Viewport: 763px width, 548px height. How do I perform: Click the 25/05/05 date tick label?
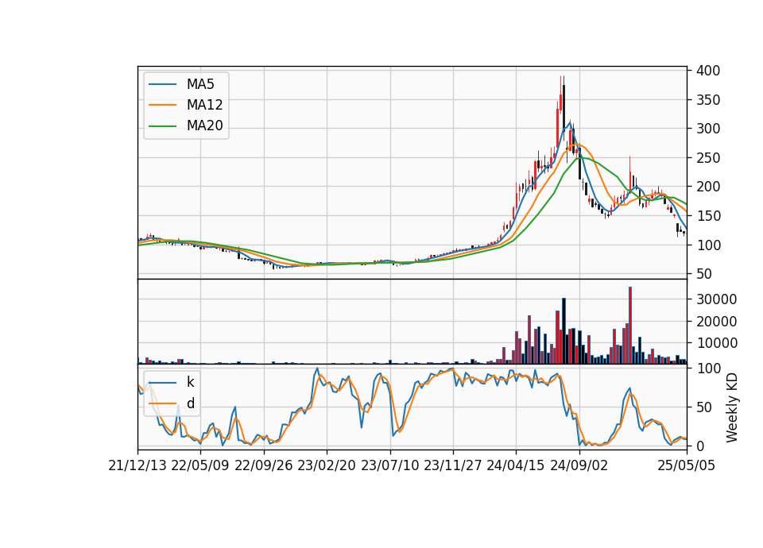[x=686, y=465]
